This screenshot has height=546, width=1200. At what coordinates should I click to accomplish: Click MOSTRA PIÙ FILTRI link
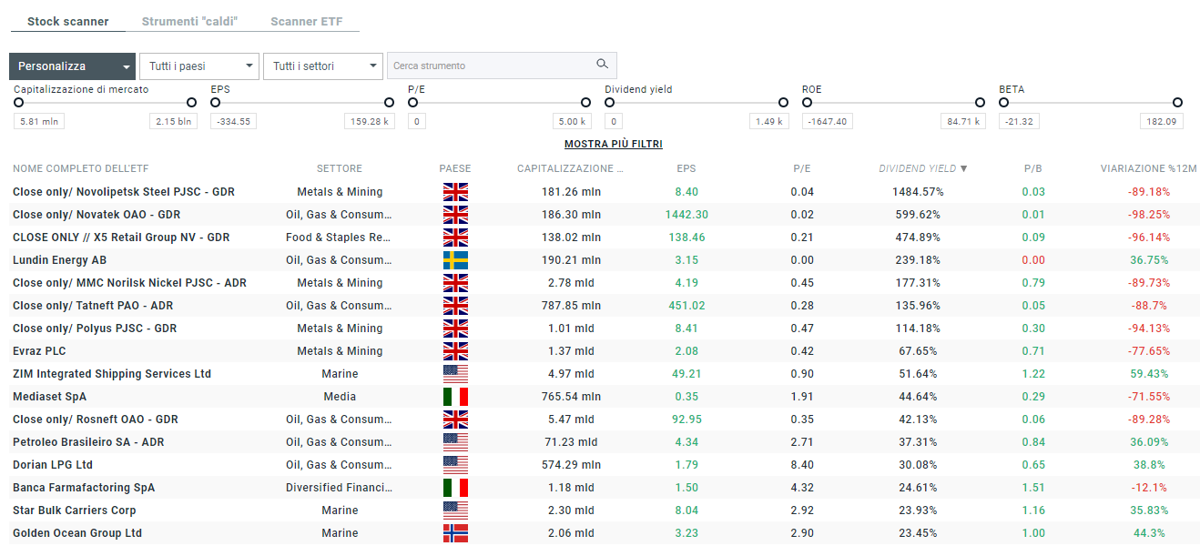614,144
